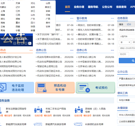Select 新疆 in the province list
Image resolution: width=135 pixels, height=126 pixels.
tap(33, 30)
